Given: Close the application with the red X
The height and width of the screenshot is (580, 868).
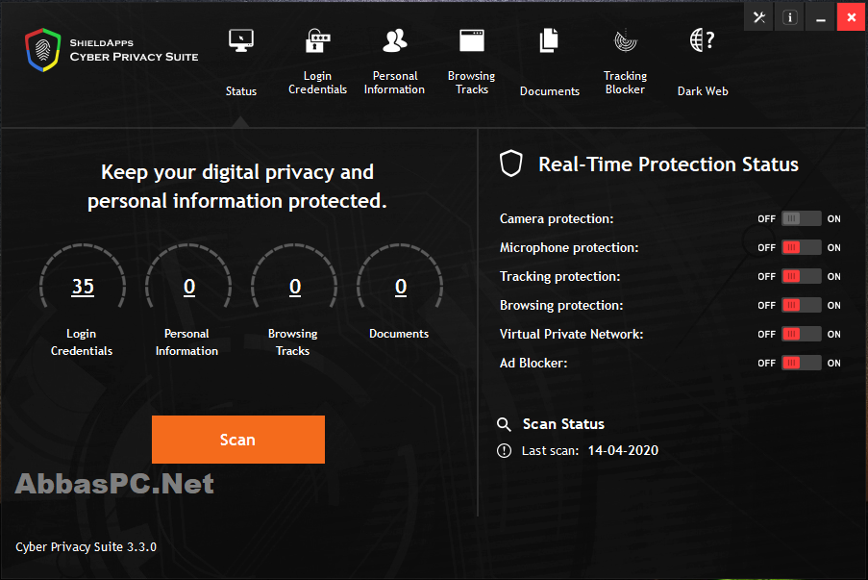Looking at the screenshot, I should (852, 17).
